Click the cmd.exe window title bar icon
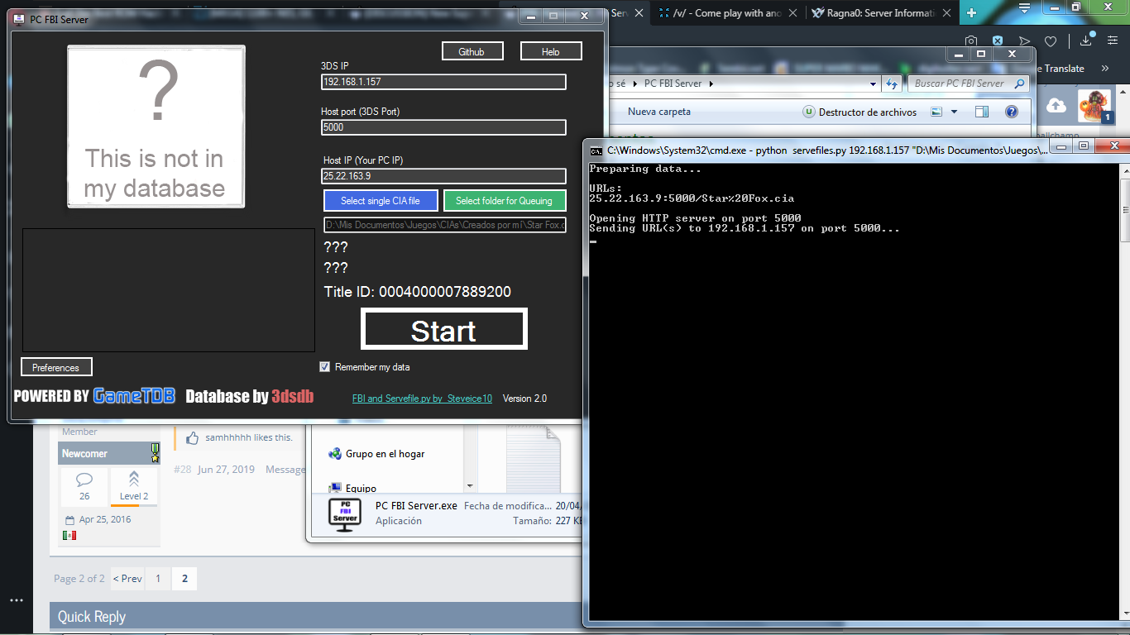 tap(596, 150)
